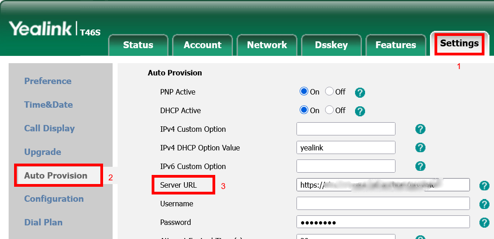This screenshot has height=239, width=494.
Task: Show help for IPv4 DHCP Option Value
Action: 420,148
